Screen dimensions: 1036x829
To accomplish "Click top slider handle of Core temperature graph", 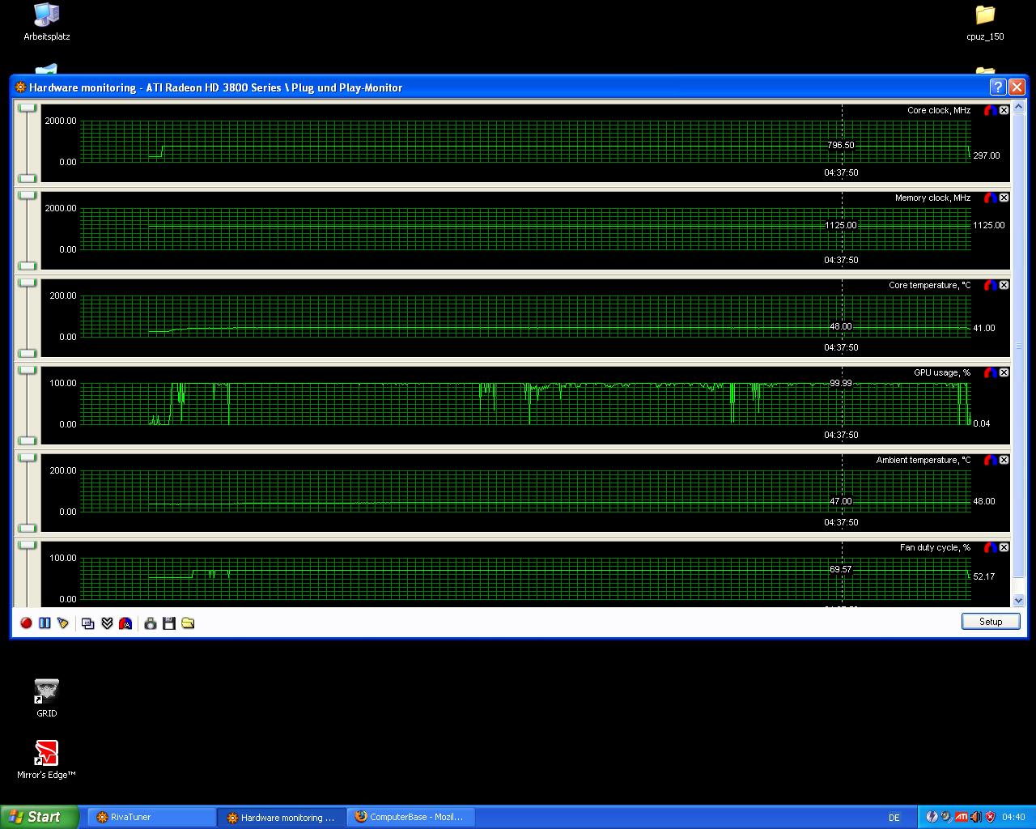I will tap(28, 283).
